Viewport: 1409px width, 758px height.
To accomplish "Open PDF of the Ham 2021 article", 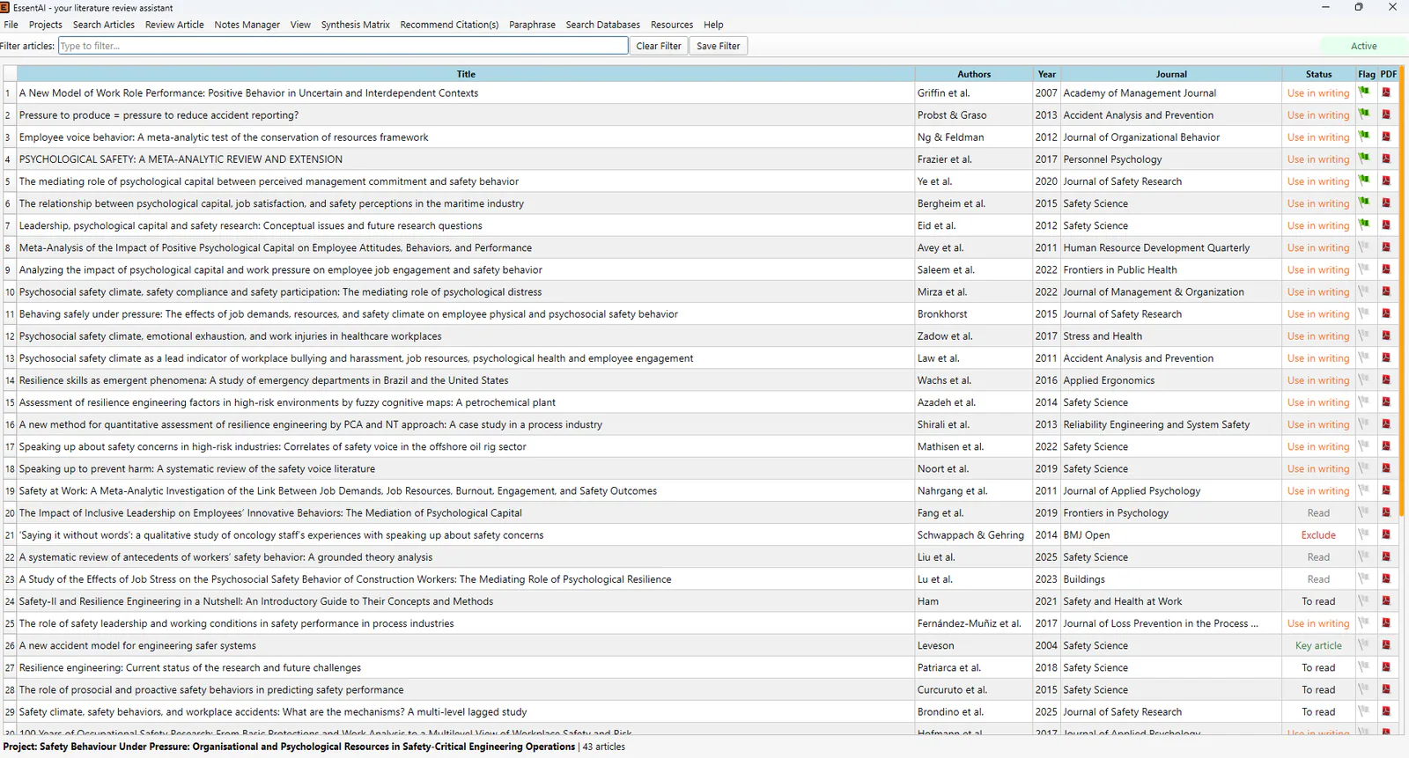I will [x=1386, y=601].
